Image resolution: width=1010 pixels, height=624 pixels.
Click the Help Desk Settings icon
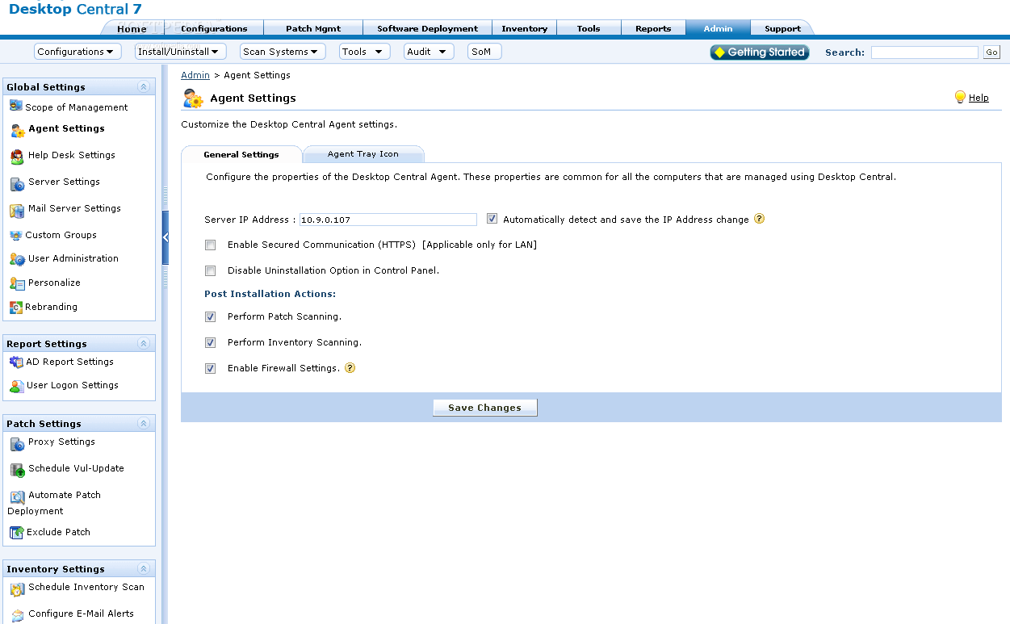click(17, 157)
